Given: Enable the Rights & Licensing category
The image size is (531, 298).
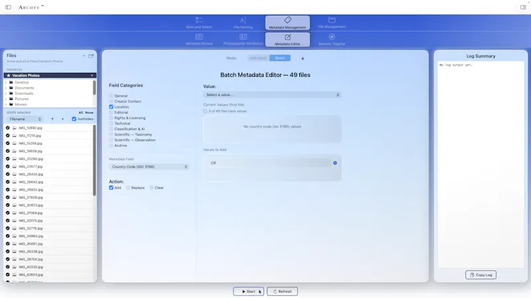Looking at the screenshot, I should (x=111, y=118).
